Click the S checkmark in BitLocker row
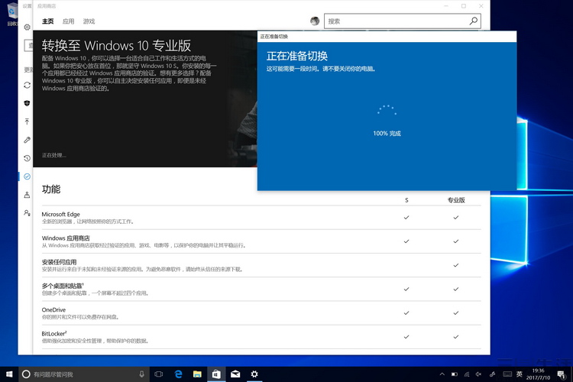573x382 pixels. pyautogui.click(x=406, y=337)
